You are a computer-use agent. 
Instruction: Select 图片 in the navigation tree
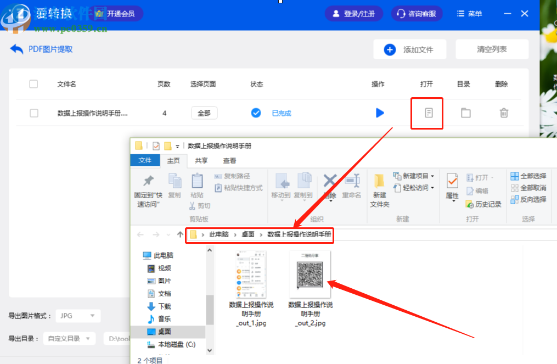tap(160, 281)
